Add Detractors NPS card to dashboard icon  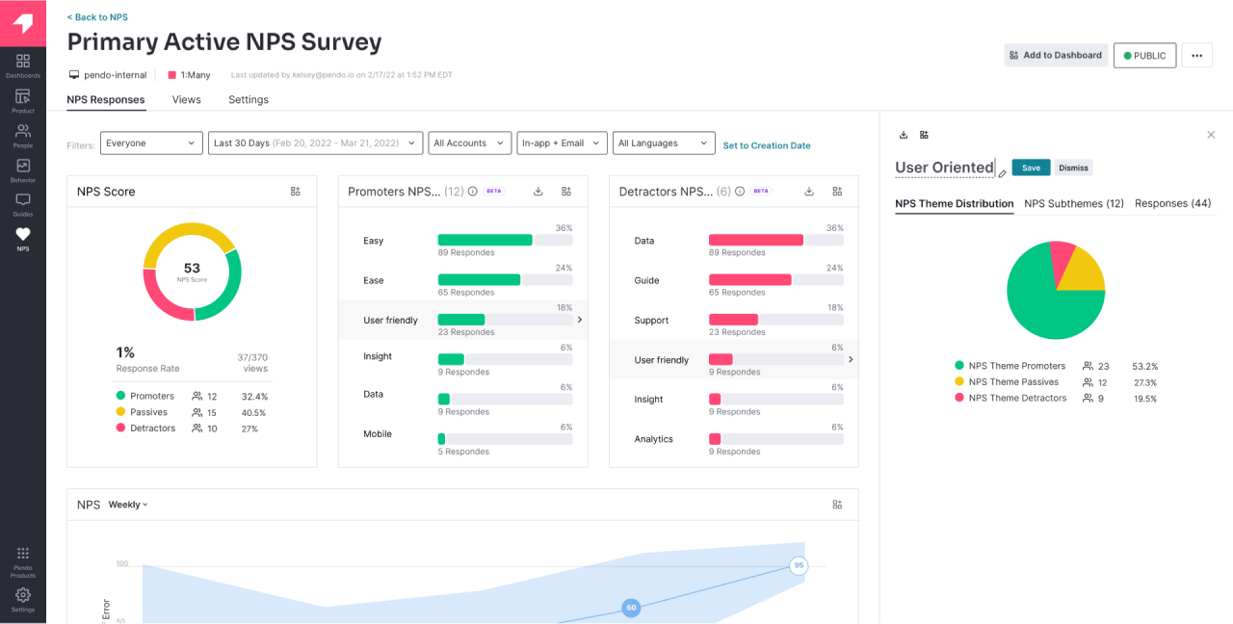[x=837, y=192]
